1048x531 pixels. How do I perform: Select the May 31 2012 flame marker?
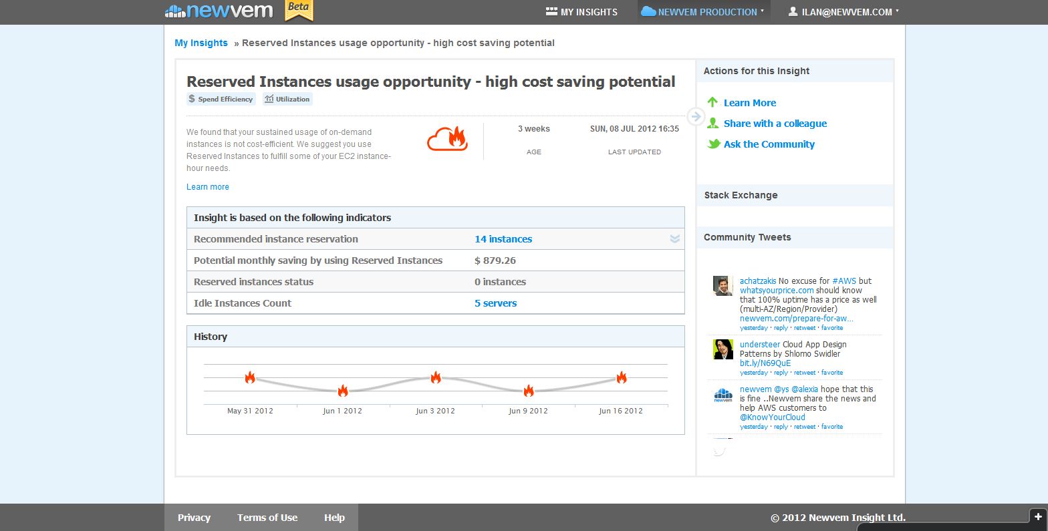(250, 377)
